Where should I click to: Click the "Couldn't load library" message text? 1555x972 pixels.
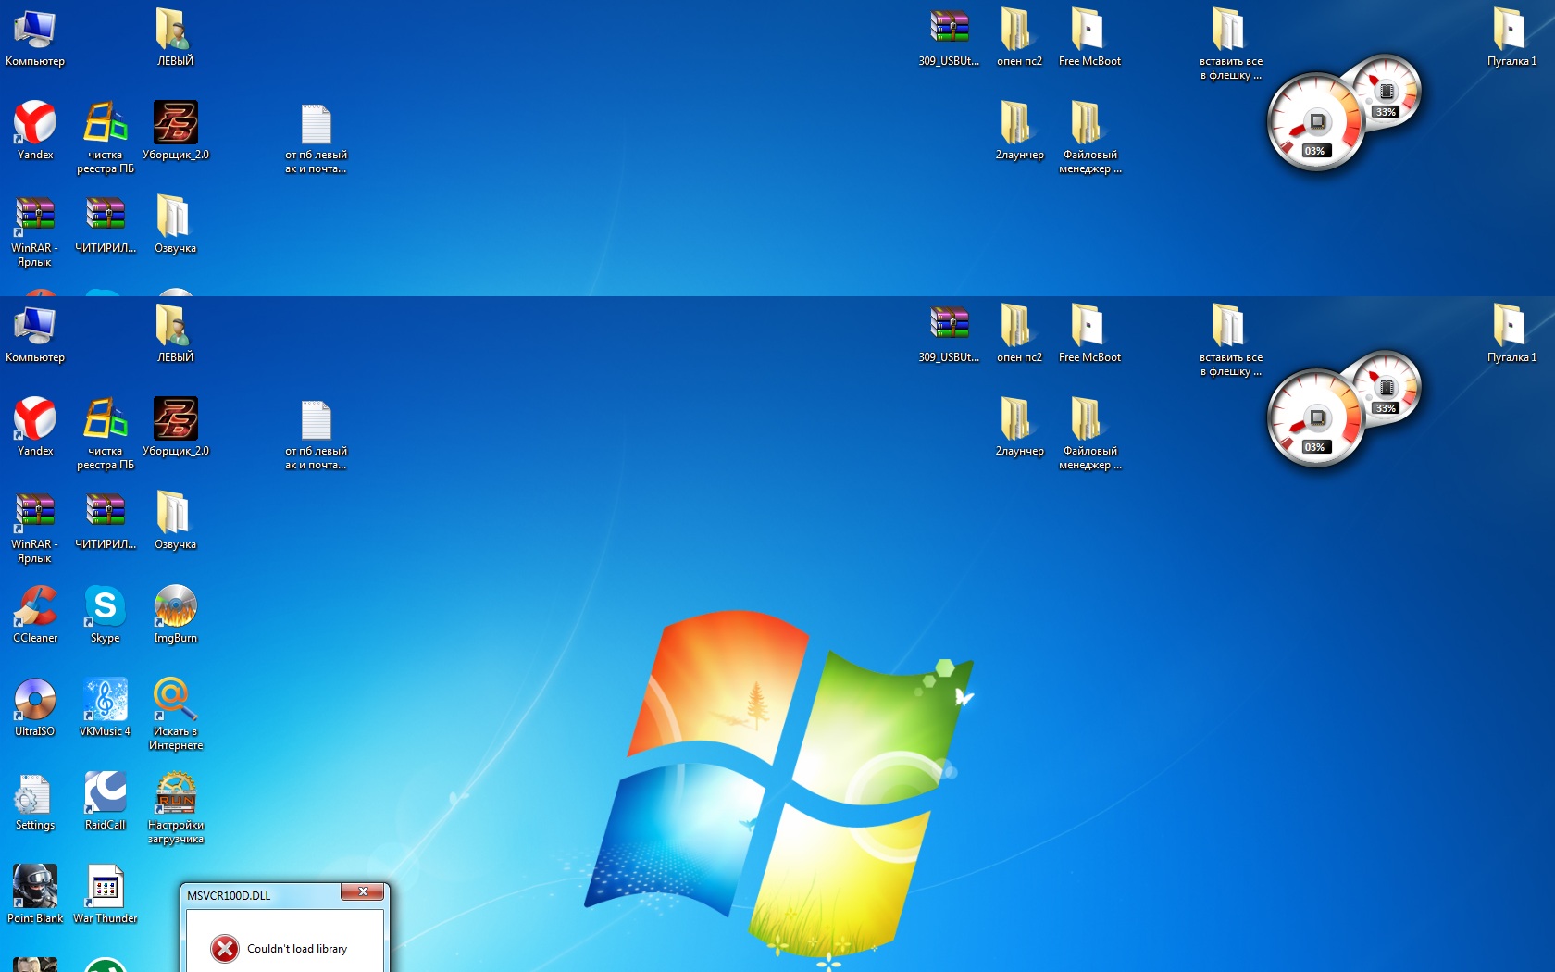296,949
